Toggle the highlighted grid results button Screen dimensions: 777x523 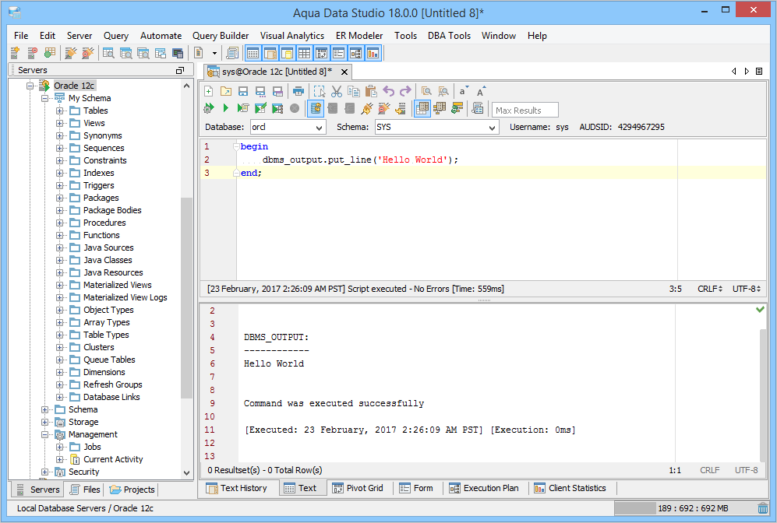pos(422,109)
